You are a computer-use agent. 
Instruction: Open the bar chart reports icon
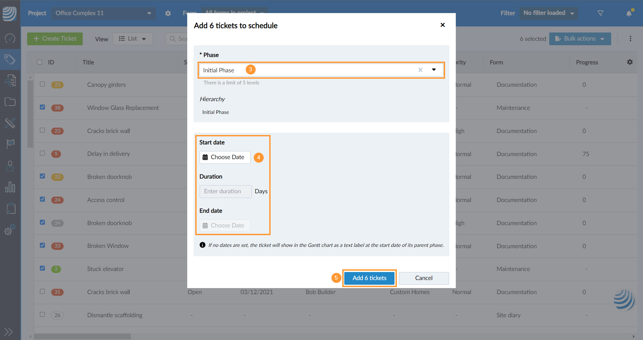10,187
